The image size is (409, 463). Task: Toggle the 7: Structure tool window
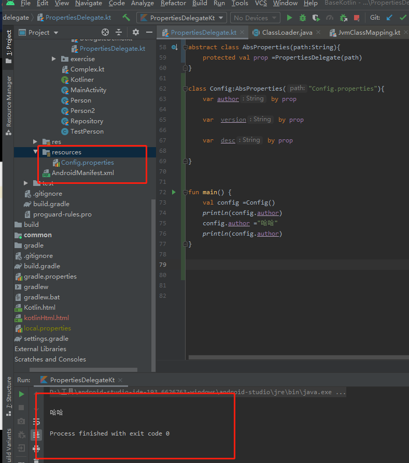click(9, 396)
